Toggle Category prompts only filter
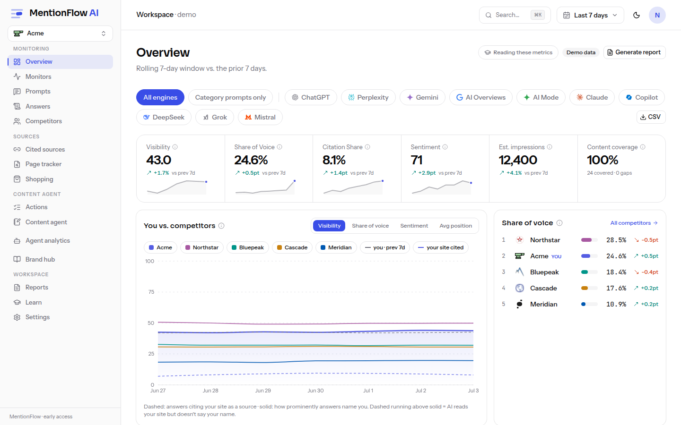681x425 pixels. click(230, 97)
